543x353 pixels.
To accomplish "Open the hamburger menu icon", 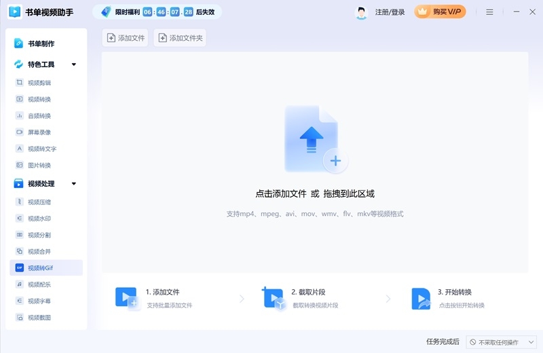I will tap(489, 12).
